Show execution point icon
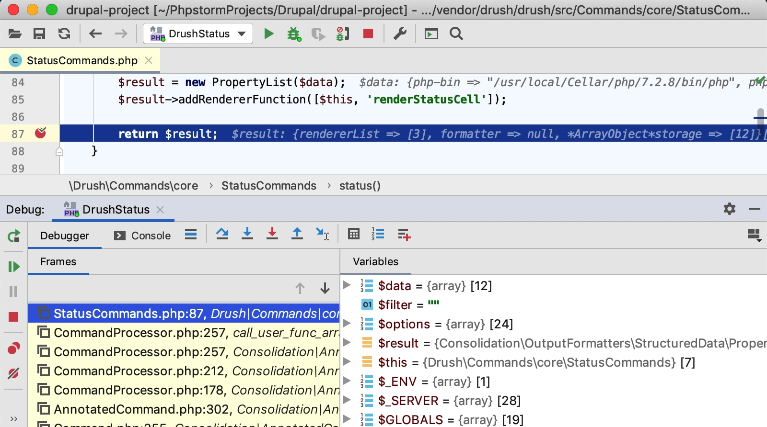Screen dimensions: 767x427 tap(191, 234)
